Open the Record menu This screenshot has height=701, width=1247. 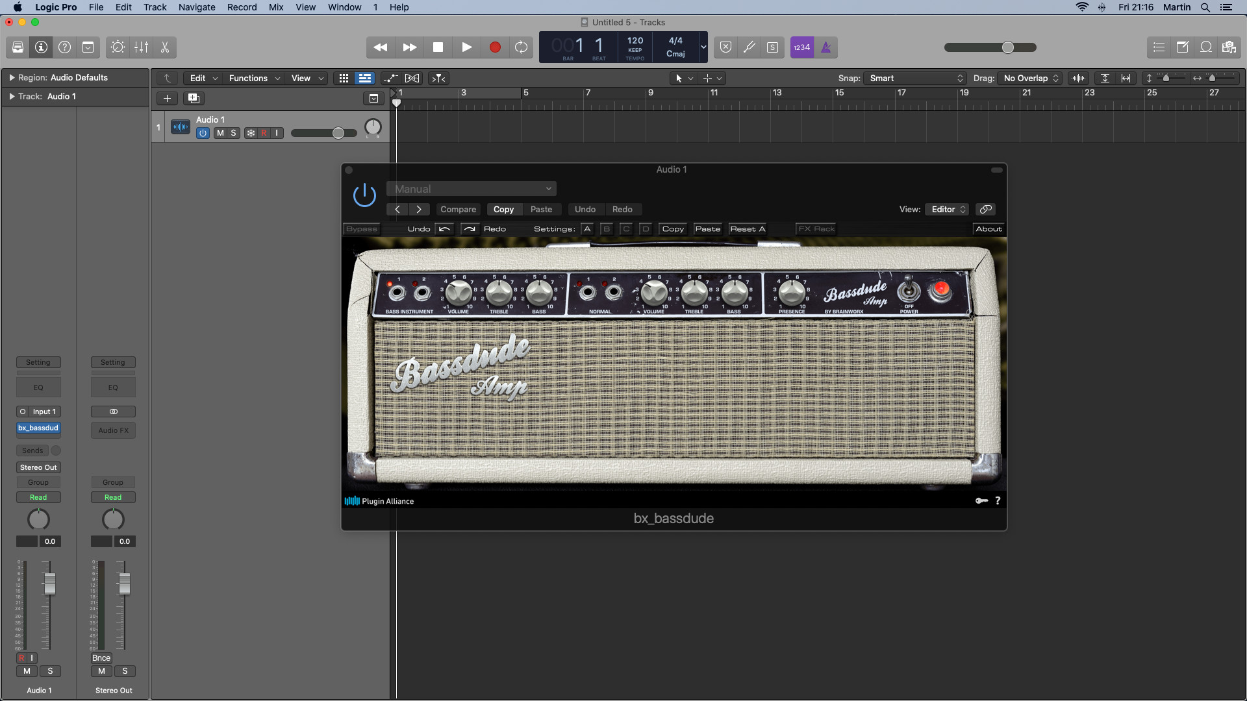(x=242, y=7)
